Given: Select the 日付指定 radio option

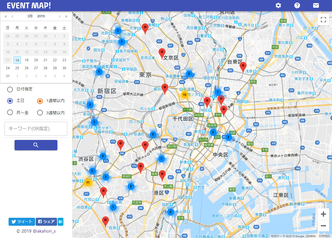Looking at the screenshot, I should pos(10,89).
